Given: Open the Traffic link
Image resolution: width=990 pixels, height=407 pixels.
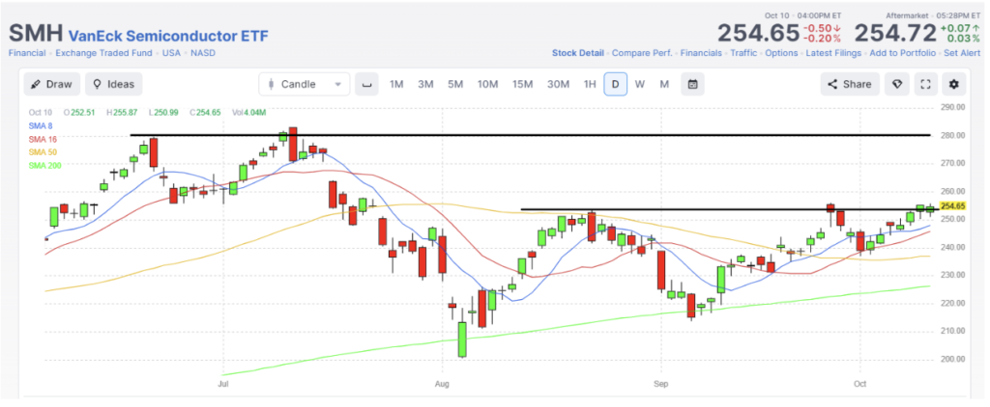Looking at the screenshot, I should click(x=743, y=53).
